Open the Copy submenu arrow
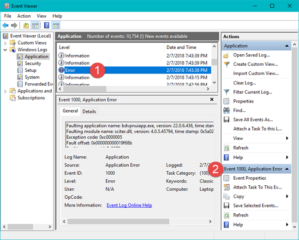Screen dimensions: 299x240 click(x=287, y=196)
